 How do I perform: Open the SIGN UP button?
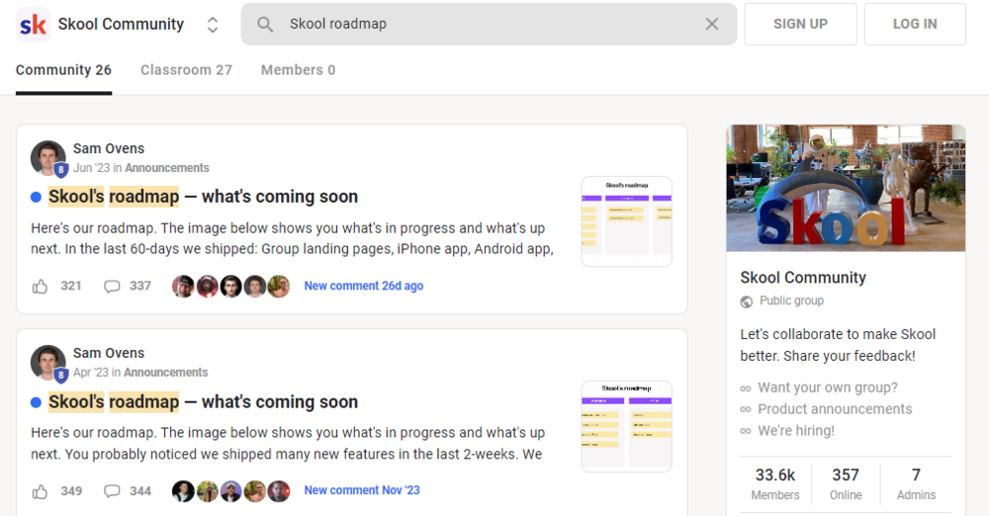tap(800, 24)
